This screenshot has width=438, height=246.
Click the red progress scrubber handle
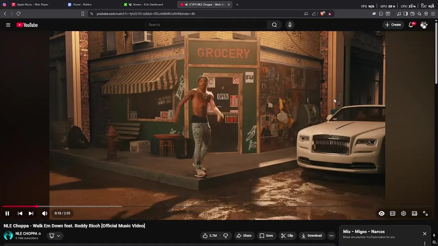(x=37, y=206)
